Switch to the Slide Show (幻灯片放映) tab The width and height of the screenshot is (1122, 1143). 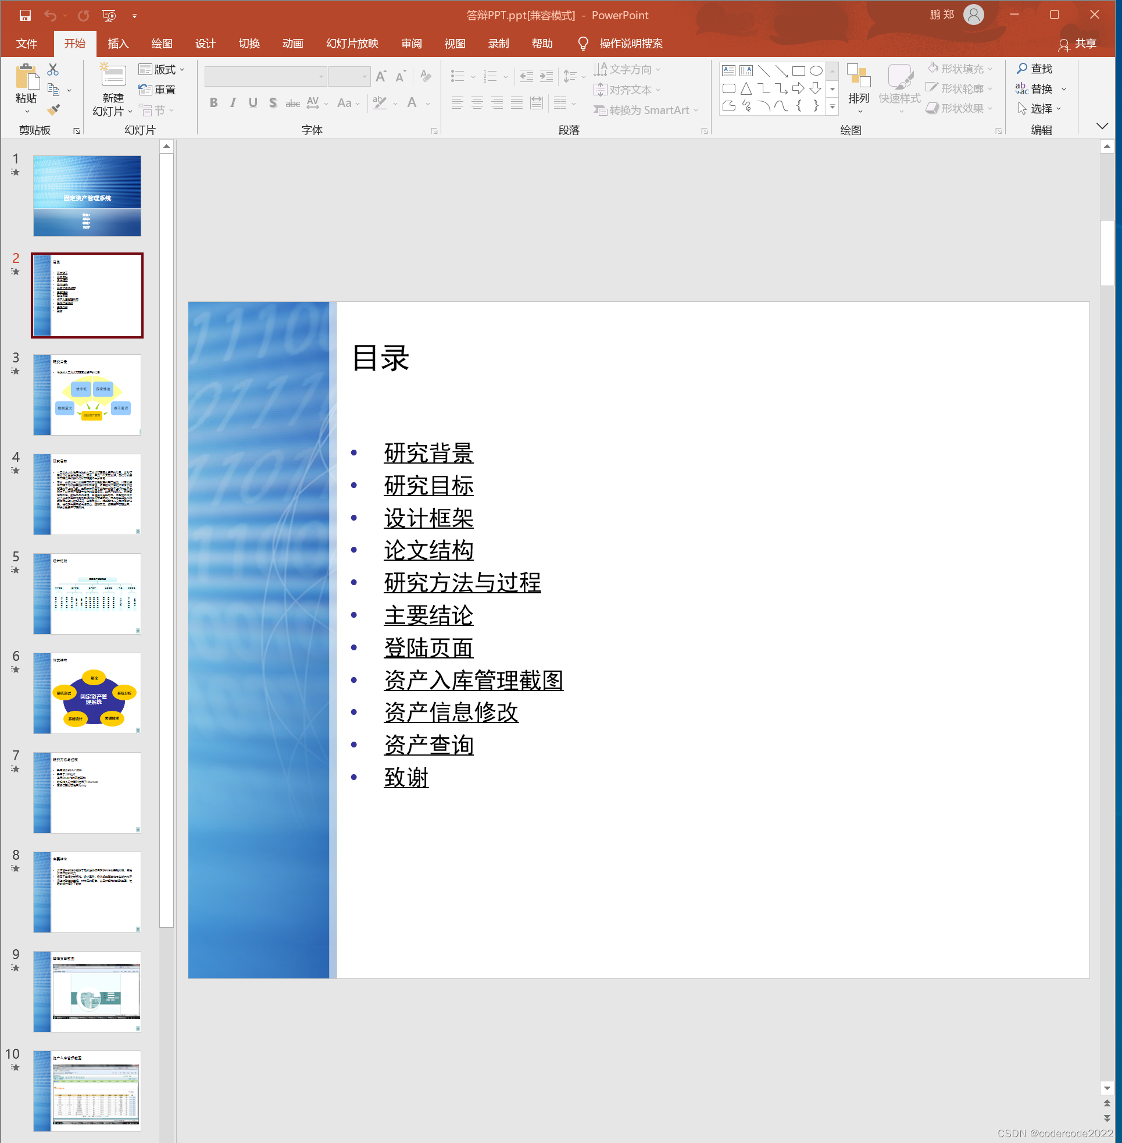(352, 44)
